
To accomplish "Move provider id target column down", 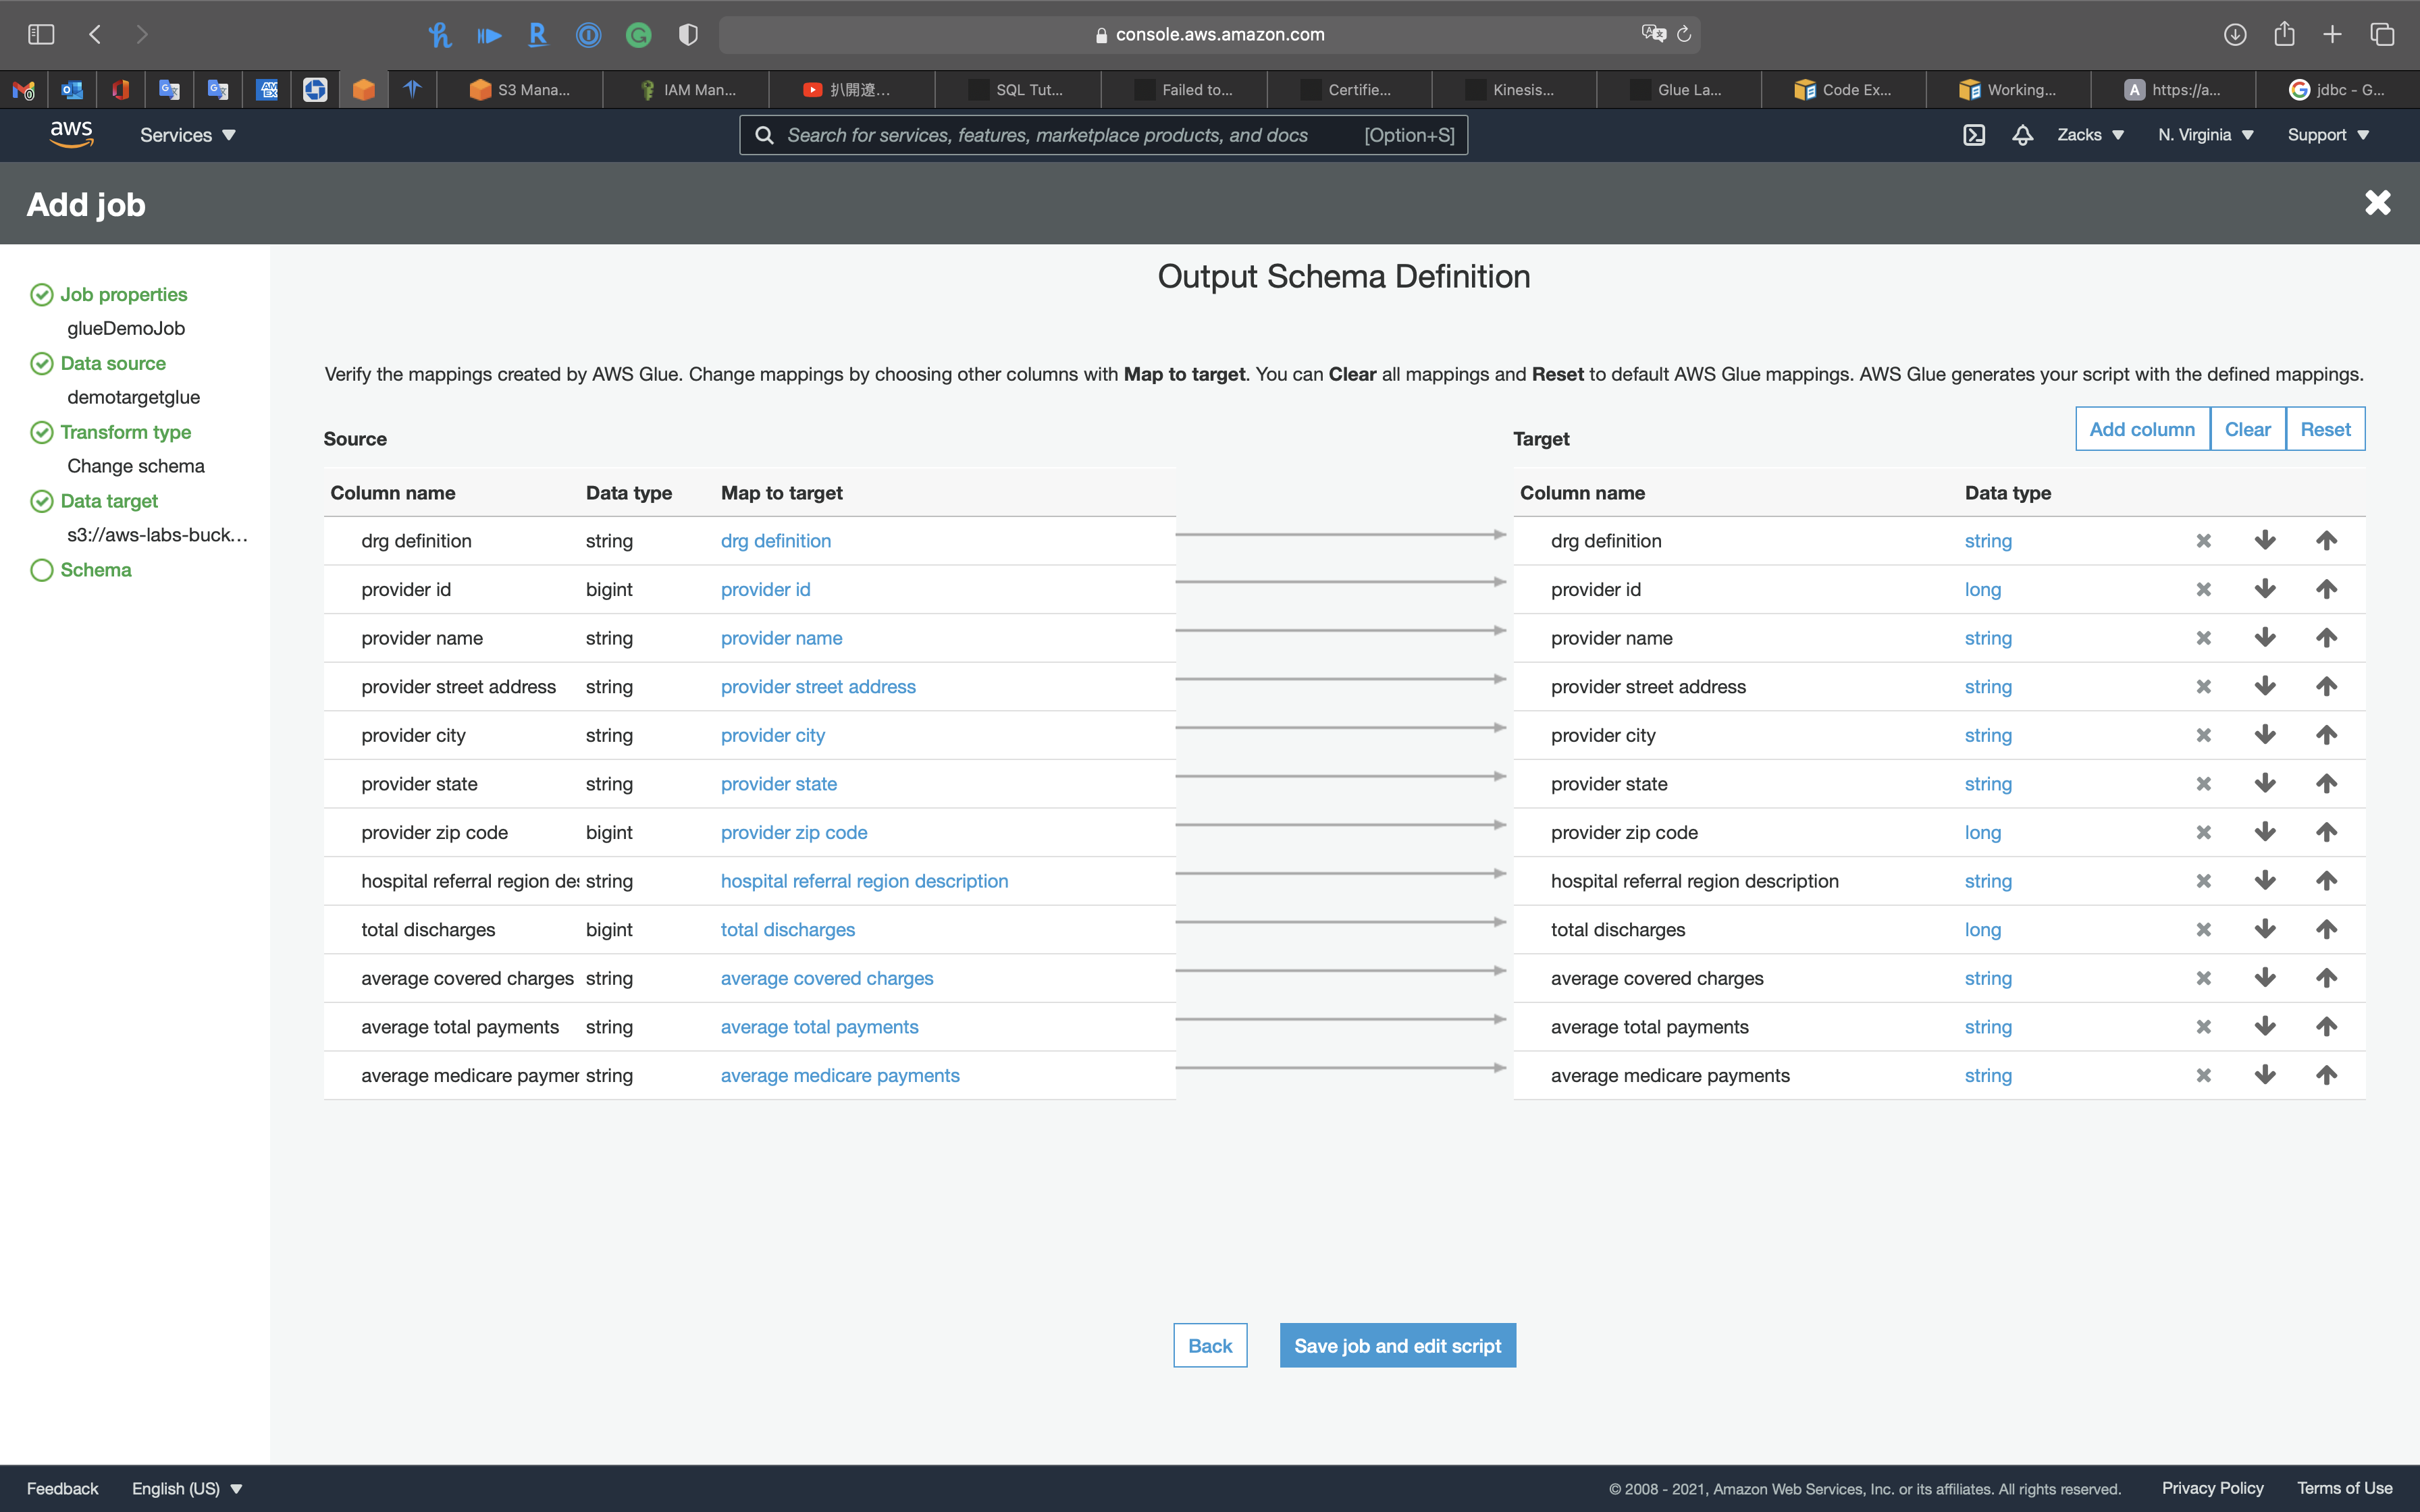I will (2265, 589).
